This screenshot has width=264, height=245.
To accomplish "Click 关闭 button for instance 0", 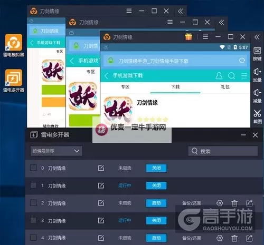I will click(156, 168).
